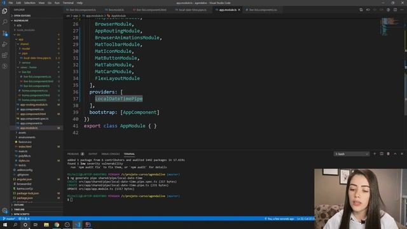Open the Terminal menu
This screenshot has height=229, width=407.
click(68, 3)
